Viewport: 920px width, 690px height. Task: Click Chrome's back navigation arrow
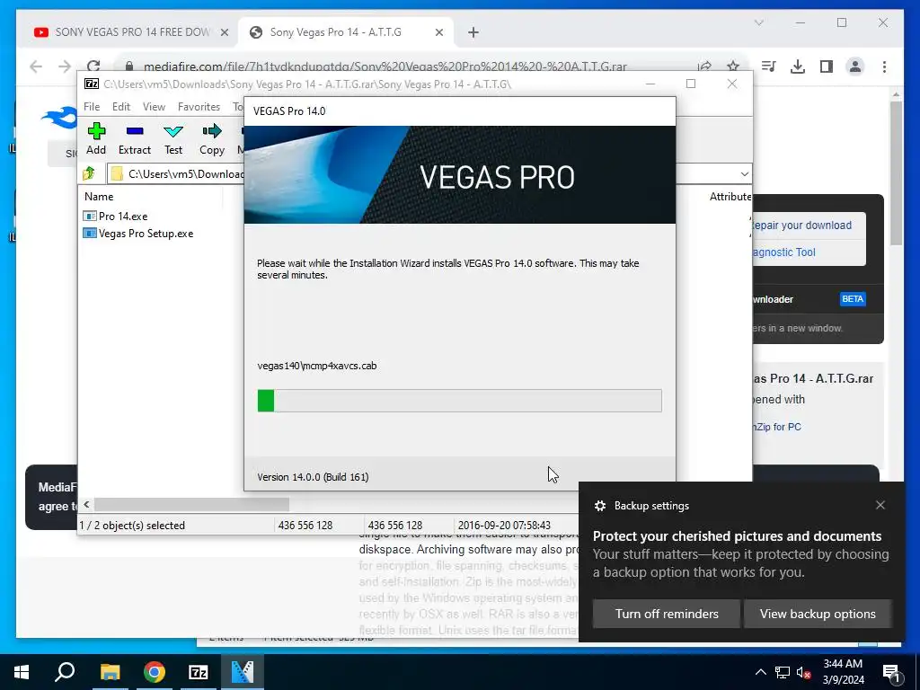[x=36, y=66]
